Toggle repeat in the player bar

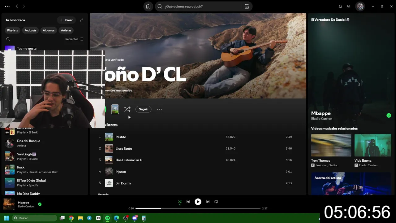[x=216, y=202]
